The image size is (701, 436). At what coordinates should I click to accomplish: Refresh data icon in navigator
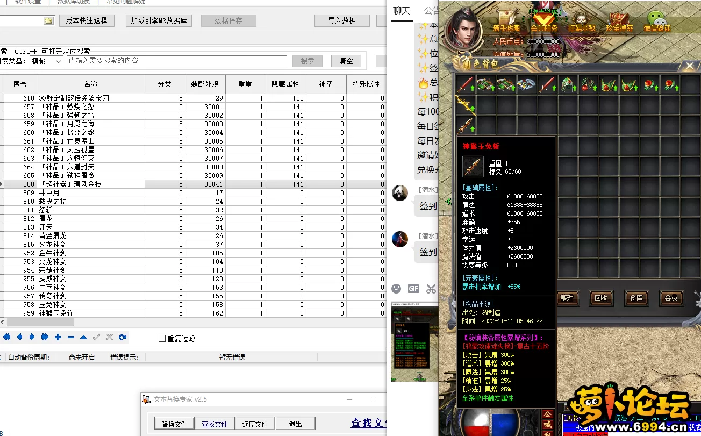coord(123,337)
